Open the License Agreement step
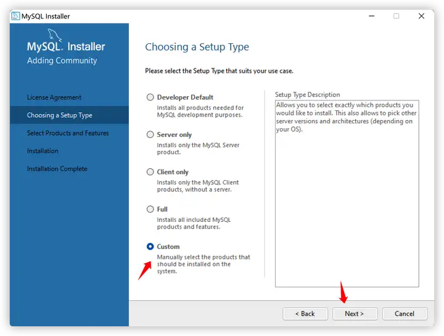Screen dimensions: 444x336 (54, 97)
